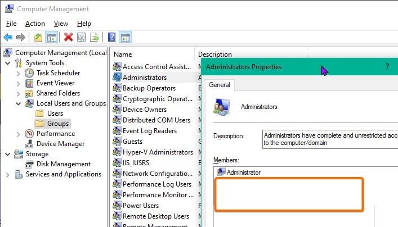This screenshot has width=398, height=227.
Task: Toggle the Show/Hide Console Tree icon
Action: tap(52, 38)
